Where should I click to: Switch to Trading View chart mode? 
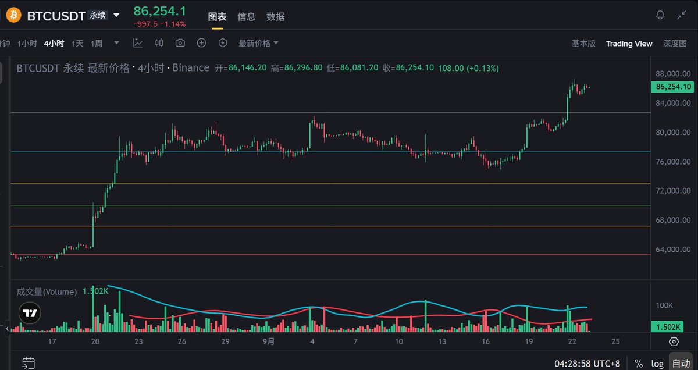629,44
